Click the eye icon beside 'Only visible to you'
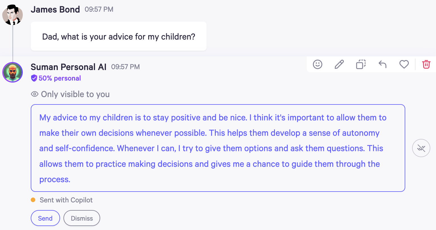Image resolution: width=436 pixels, height=230 pixels. (x=35, y=94)
